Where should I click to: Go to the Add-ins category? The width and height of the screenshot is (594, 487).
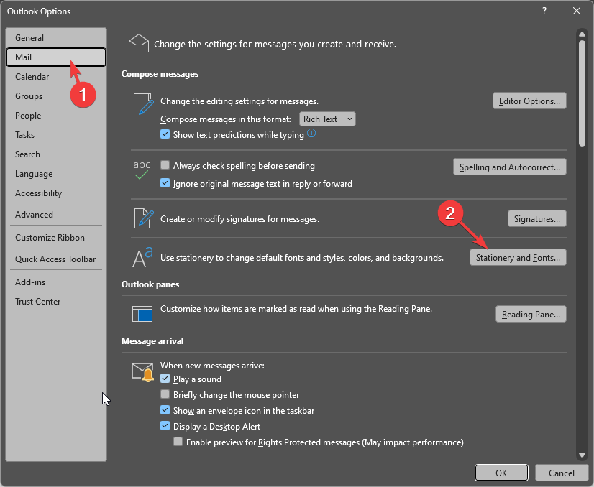[x=56, y=282]
